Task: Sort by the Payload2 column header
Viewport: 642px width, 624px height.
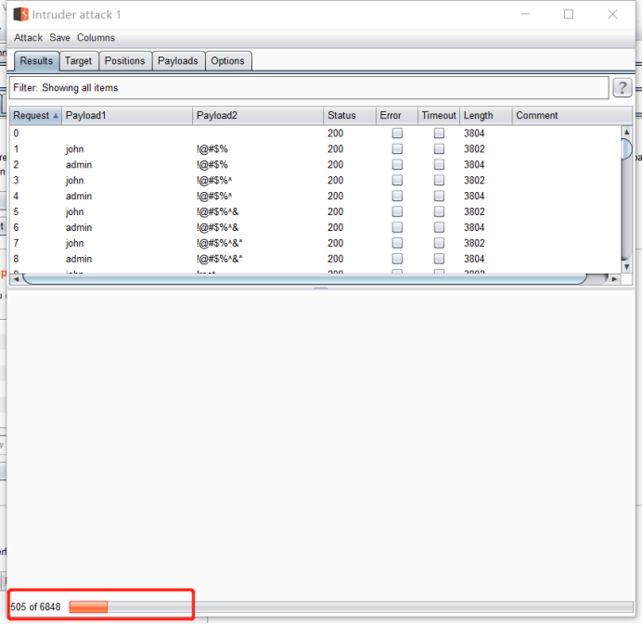Action: [258, 115]
